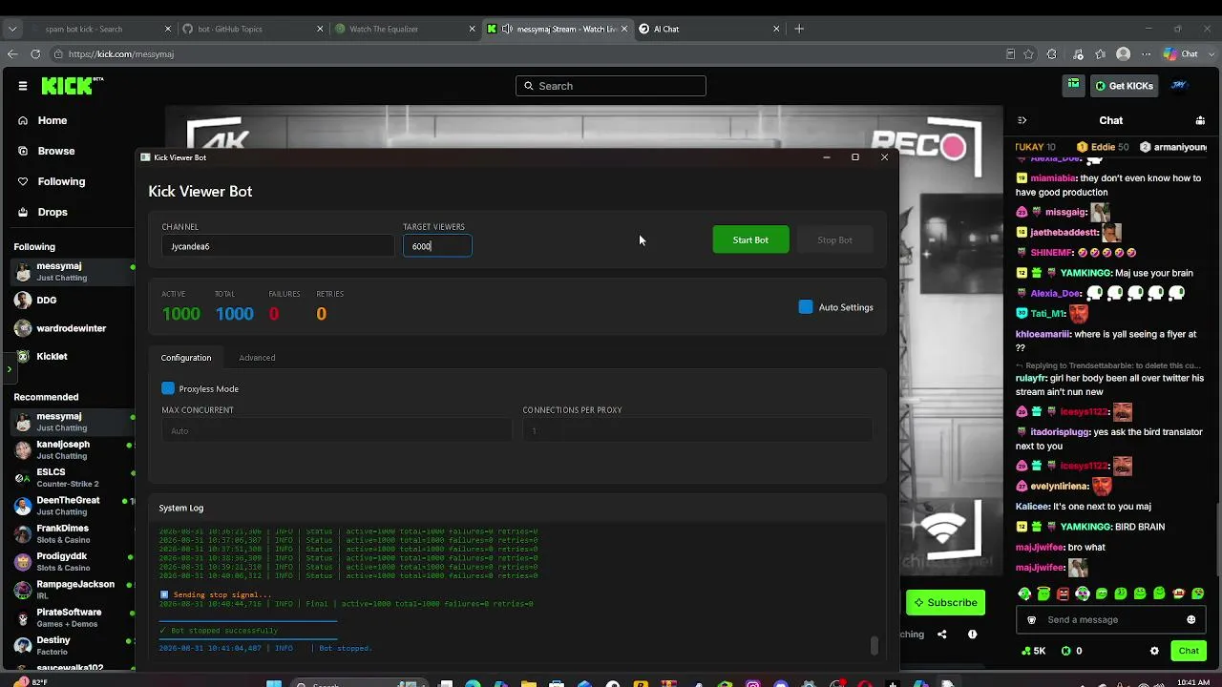Click the Channel input field
The width and height of the screenshot is (1222, 687).
tap(277, 246)
